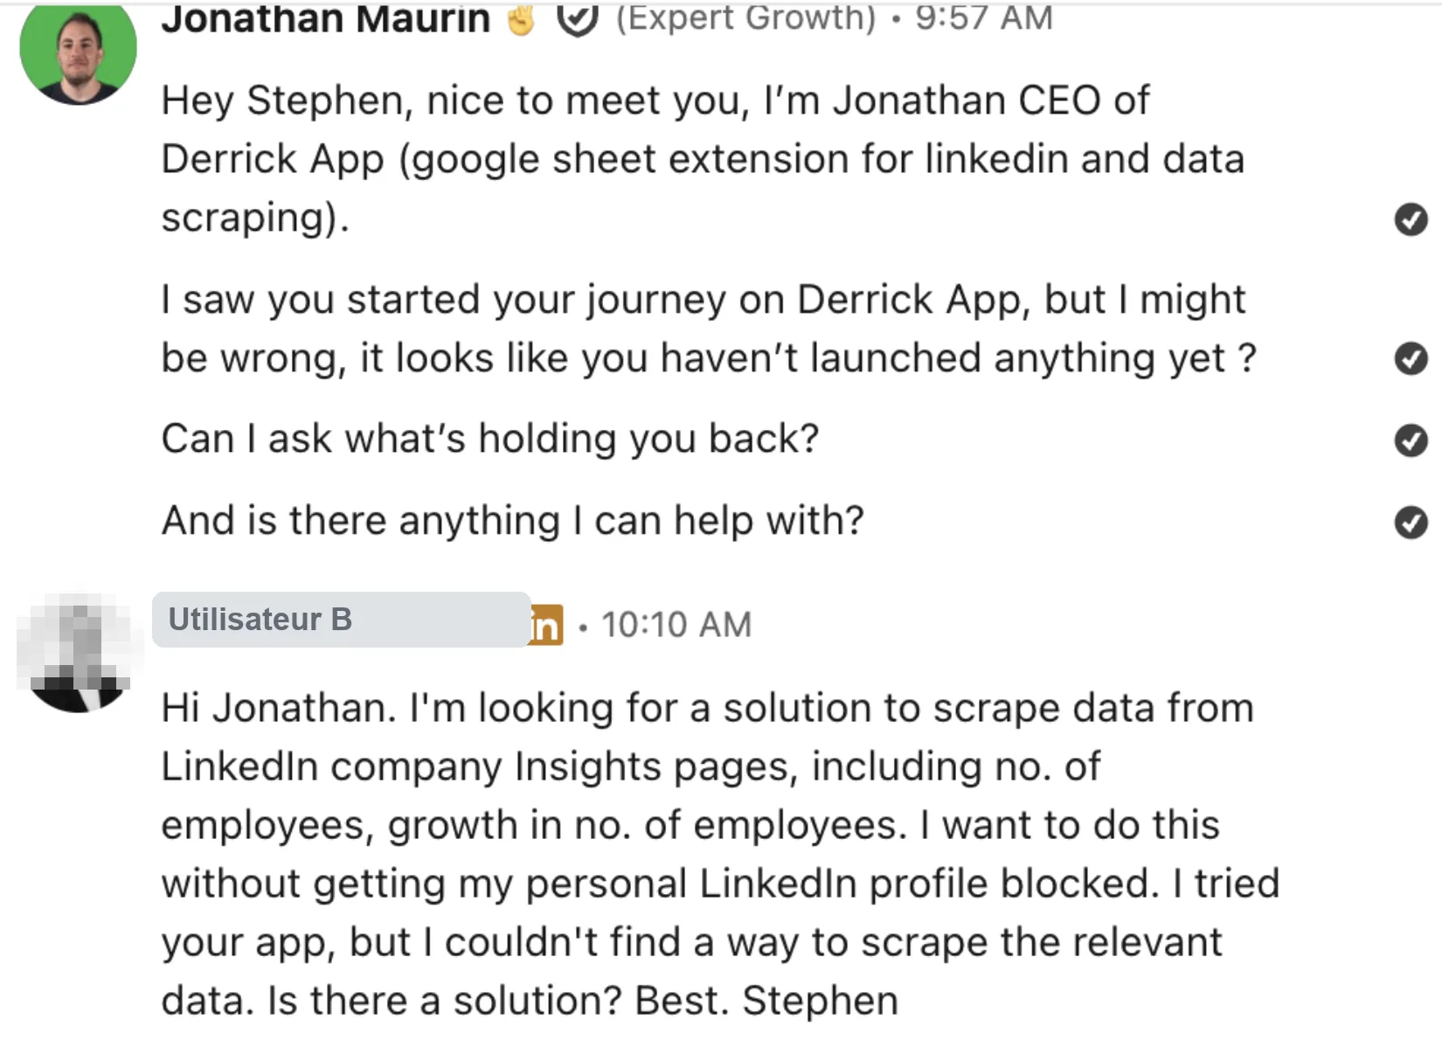Open the Jonathan Maurin sender name
Image resolution: width=1442 pixels, height=1061 pixels.
325,18
